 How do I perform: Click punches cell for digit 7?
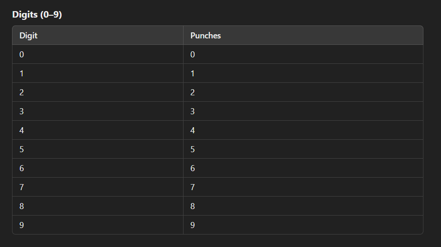pos(303,187)
